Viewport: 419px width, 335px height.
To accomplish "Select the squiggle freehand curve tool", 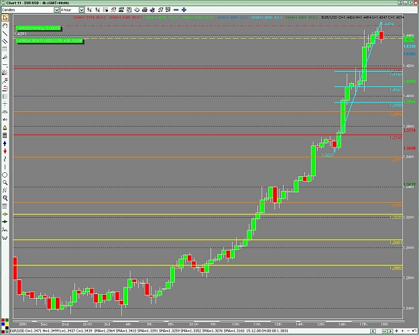I will tap(5, 159).
